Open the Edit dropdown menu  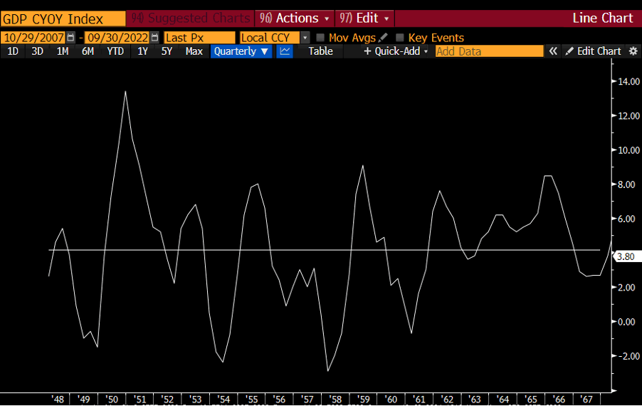pyautogui.click(x=364, y=19)
